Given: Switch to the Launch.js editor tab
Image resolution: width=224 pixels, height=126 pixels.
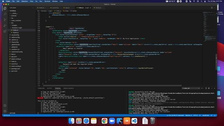Looking at the screenshot, I should point(55,8).
